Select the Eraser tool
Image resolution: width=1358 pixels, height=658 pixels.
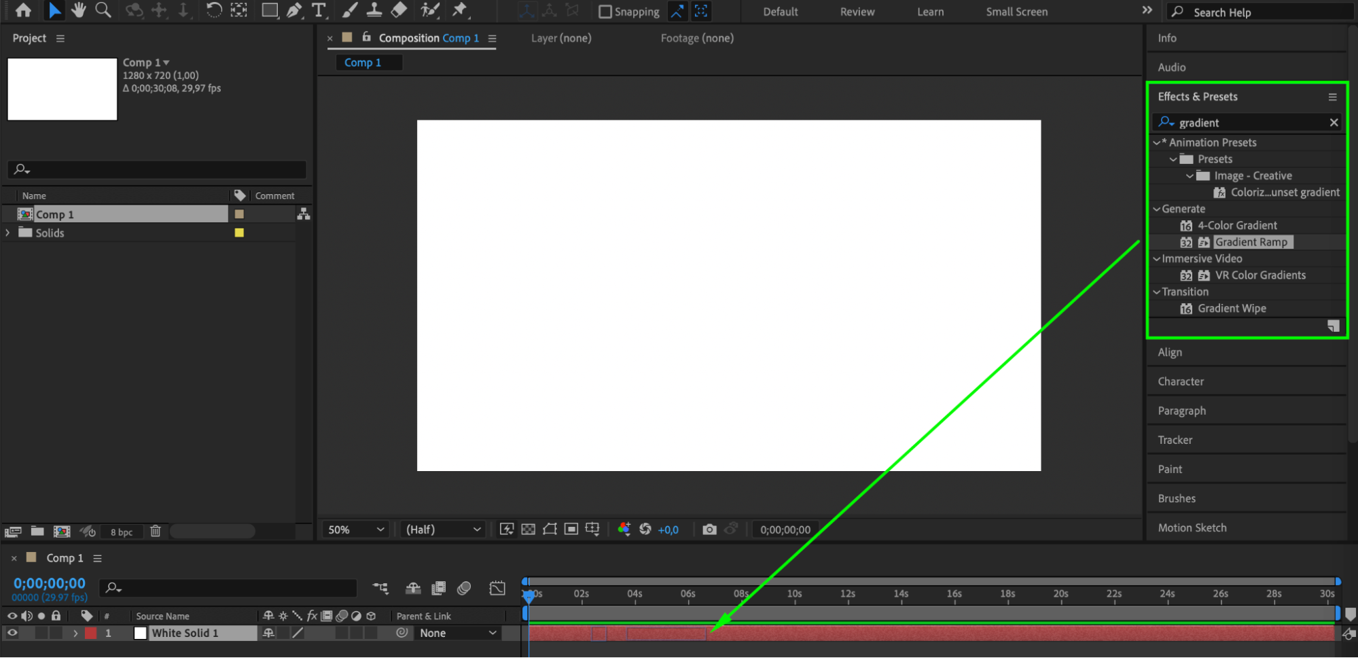399,10
